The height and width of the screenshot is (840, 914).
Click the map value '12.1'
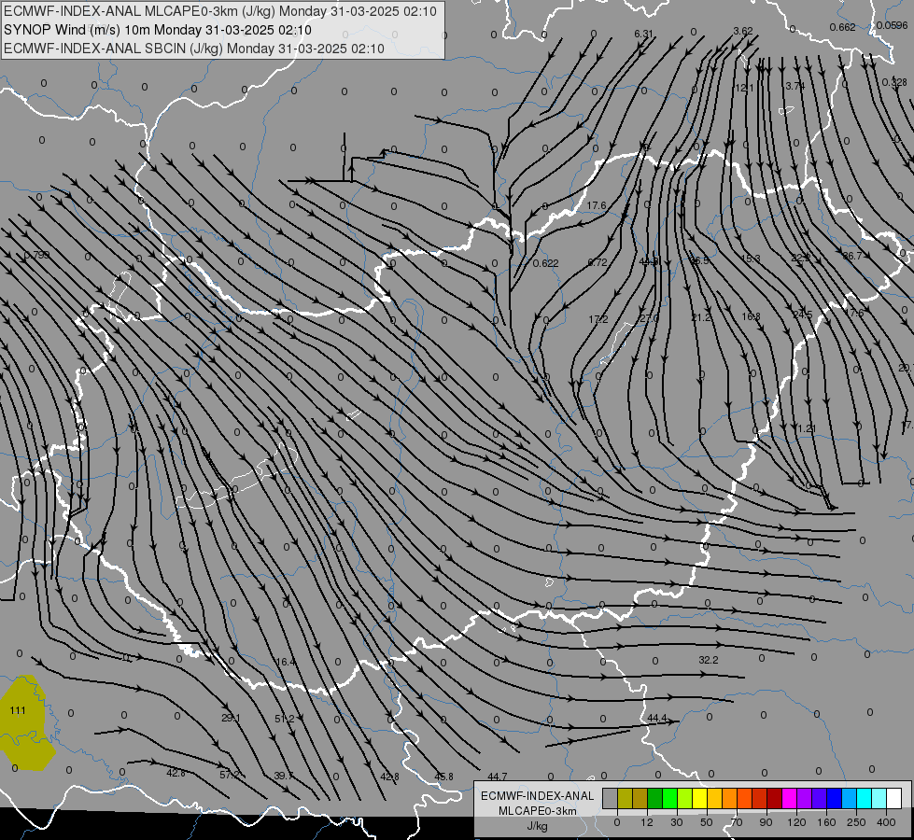click(x=744, y=88)
